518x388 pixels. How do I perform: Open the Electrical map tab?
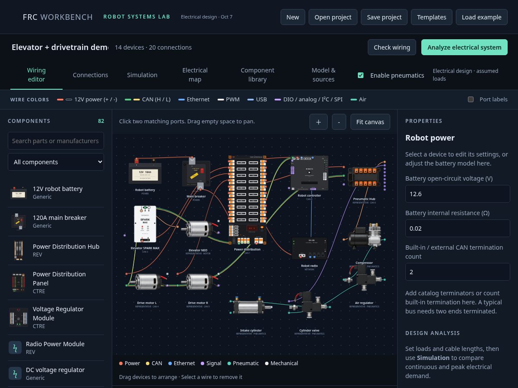pos(195,75)
